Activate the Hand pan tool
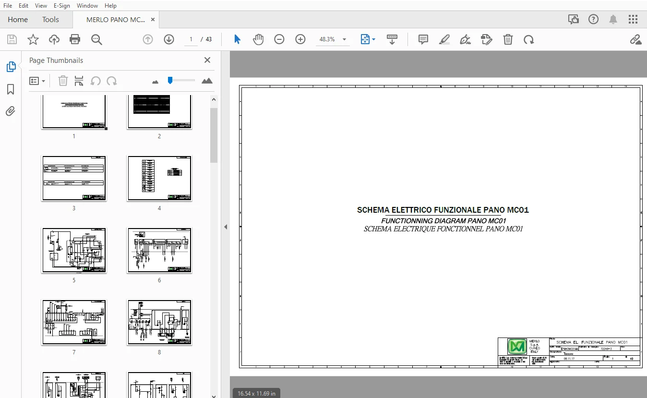Screen dimensions: 647x398 point(258,39)
